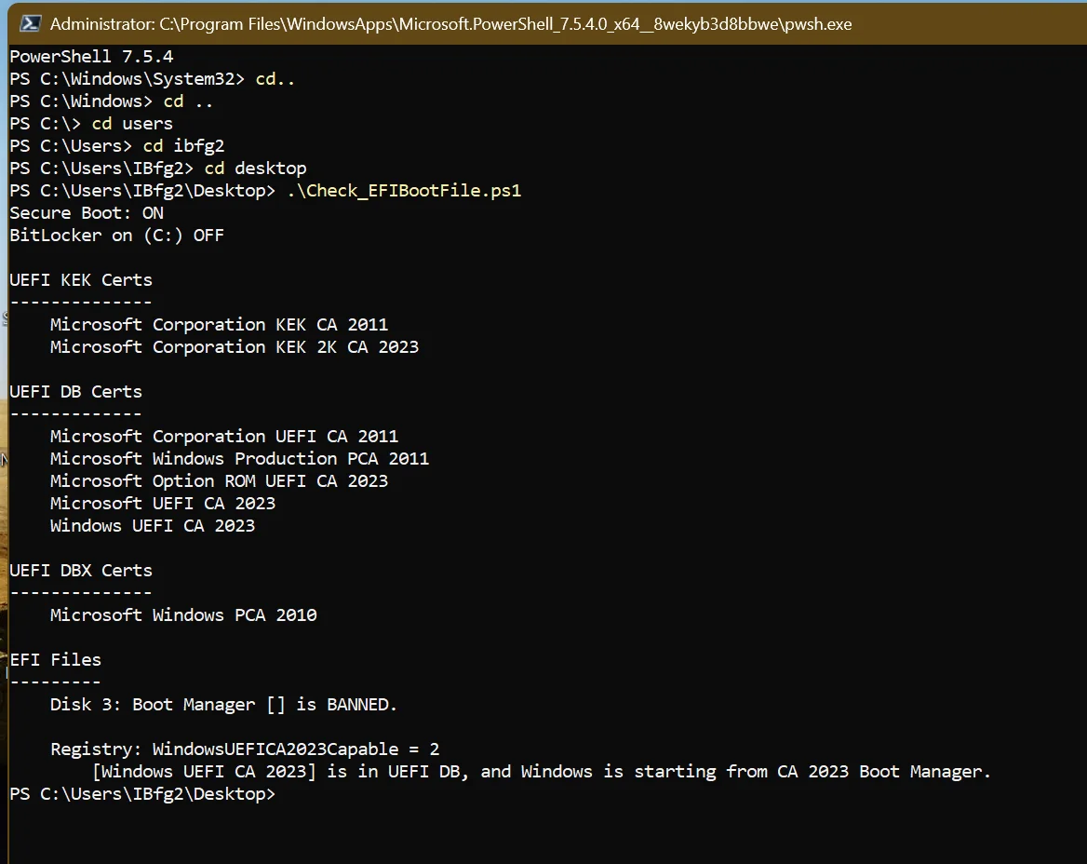Click the 'EFI Files' heading
Screen dimensions: 1087x864
coord(56,659)
